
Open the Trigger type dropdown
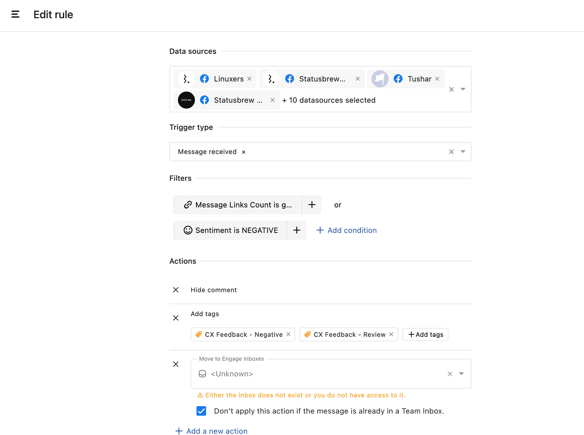[463, 152]
